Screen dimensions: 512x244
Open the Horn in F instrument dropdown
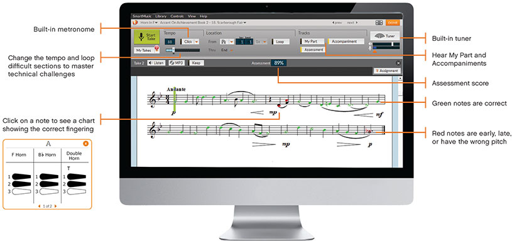point(149,23)
